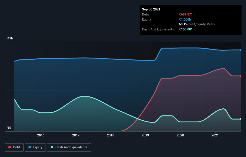Click the 68.1% Debt/Equity Ratio text

click(x=197, y=24)
